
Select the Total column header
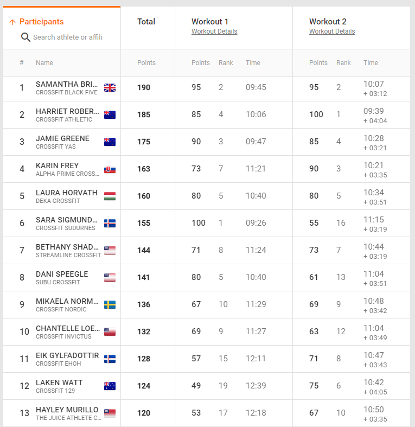[146, 22]
